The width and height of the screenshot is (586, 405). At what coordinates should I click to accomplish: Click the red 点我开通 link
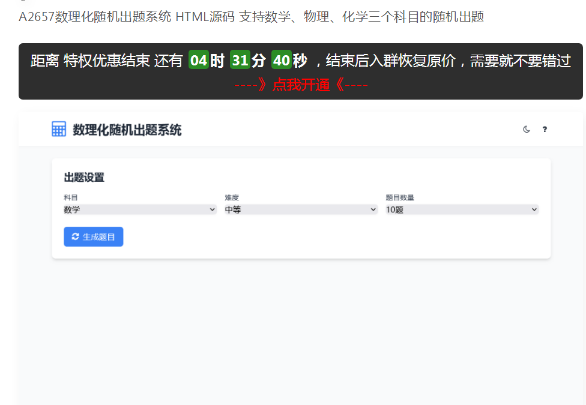[x=301, y=85]
